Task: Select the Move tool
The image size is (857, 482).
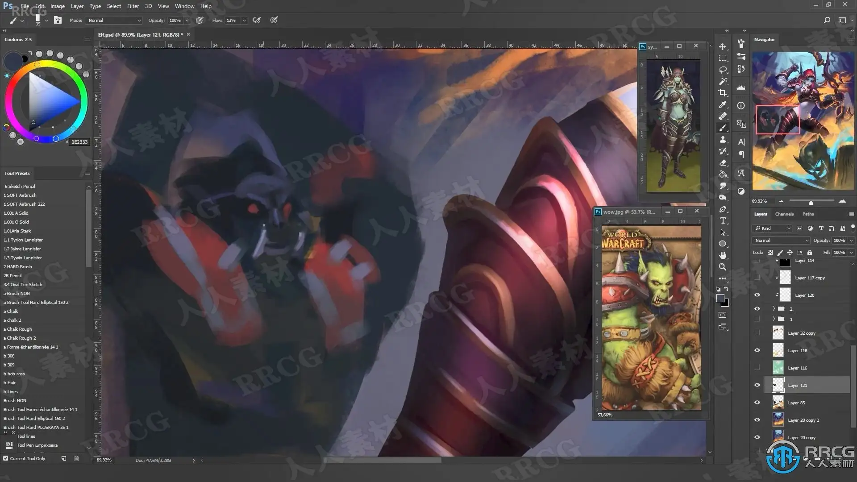Action: pos(723,46)
